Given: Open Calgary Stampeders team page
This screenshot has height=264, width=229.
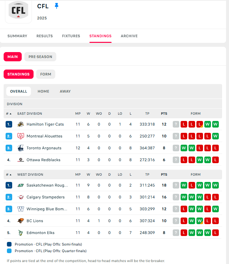Looking at the screenshot, I should pos(45,197).
